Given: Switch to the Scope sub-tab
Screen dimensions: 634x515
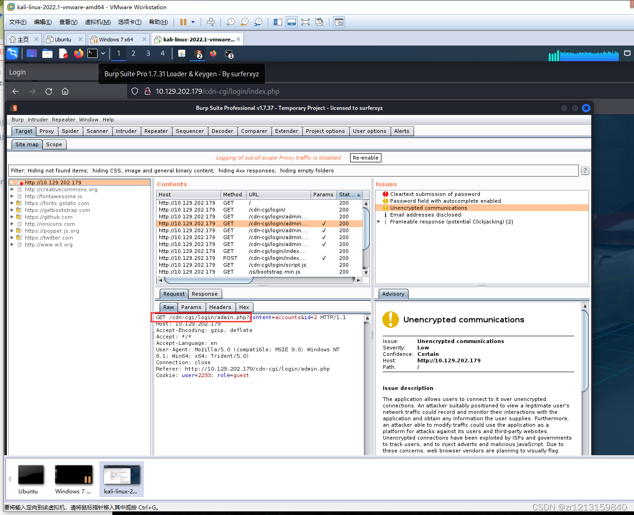Looking at the screenshot, I should 54,144.
